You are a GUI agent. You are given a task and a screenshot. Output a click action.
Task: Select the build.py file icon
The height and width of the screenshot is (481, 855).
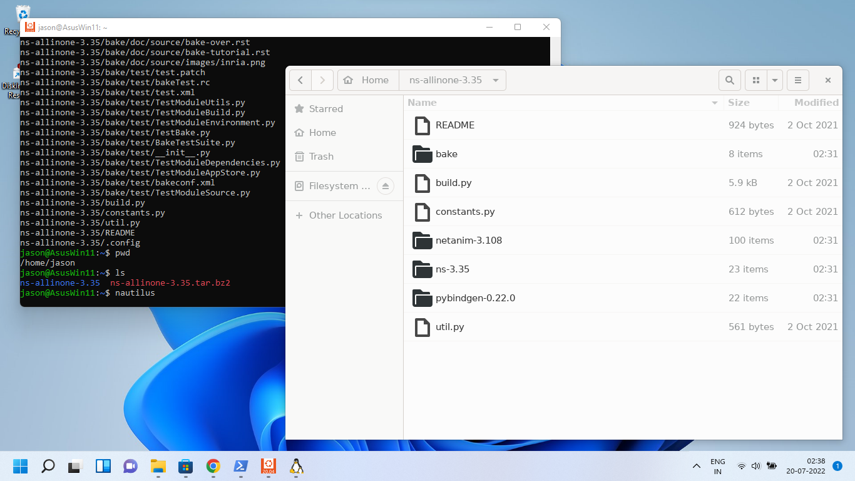422,183
